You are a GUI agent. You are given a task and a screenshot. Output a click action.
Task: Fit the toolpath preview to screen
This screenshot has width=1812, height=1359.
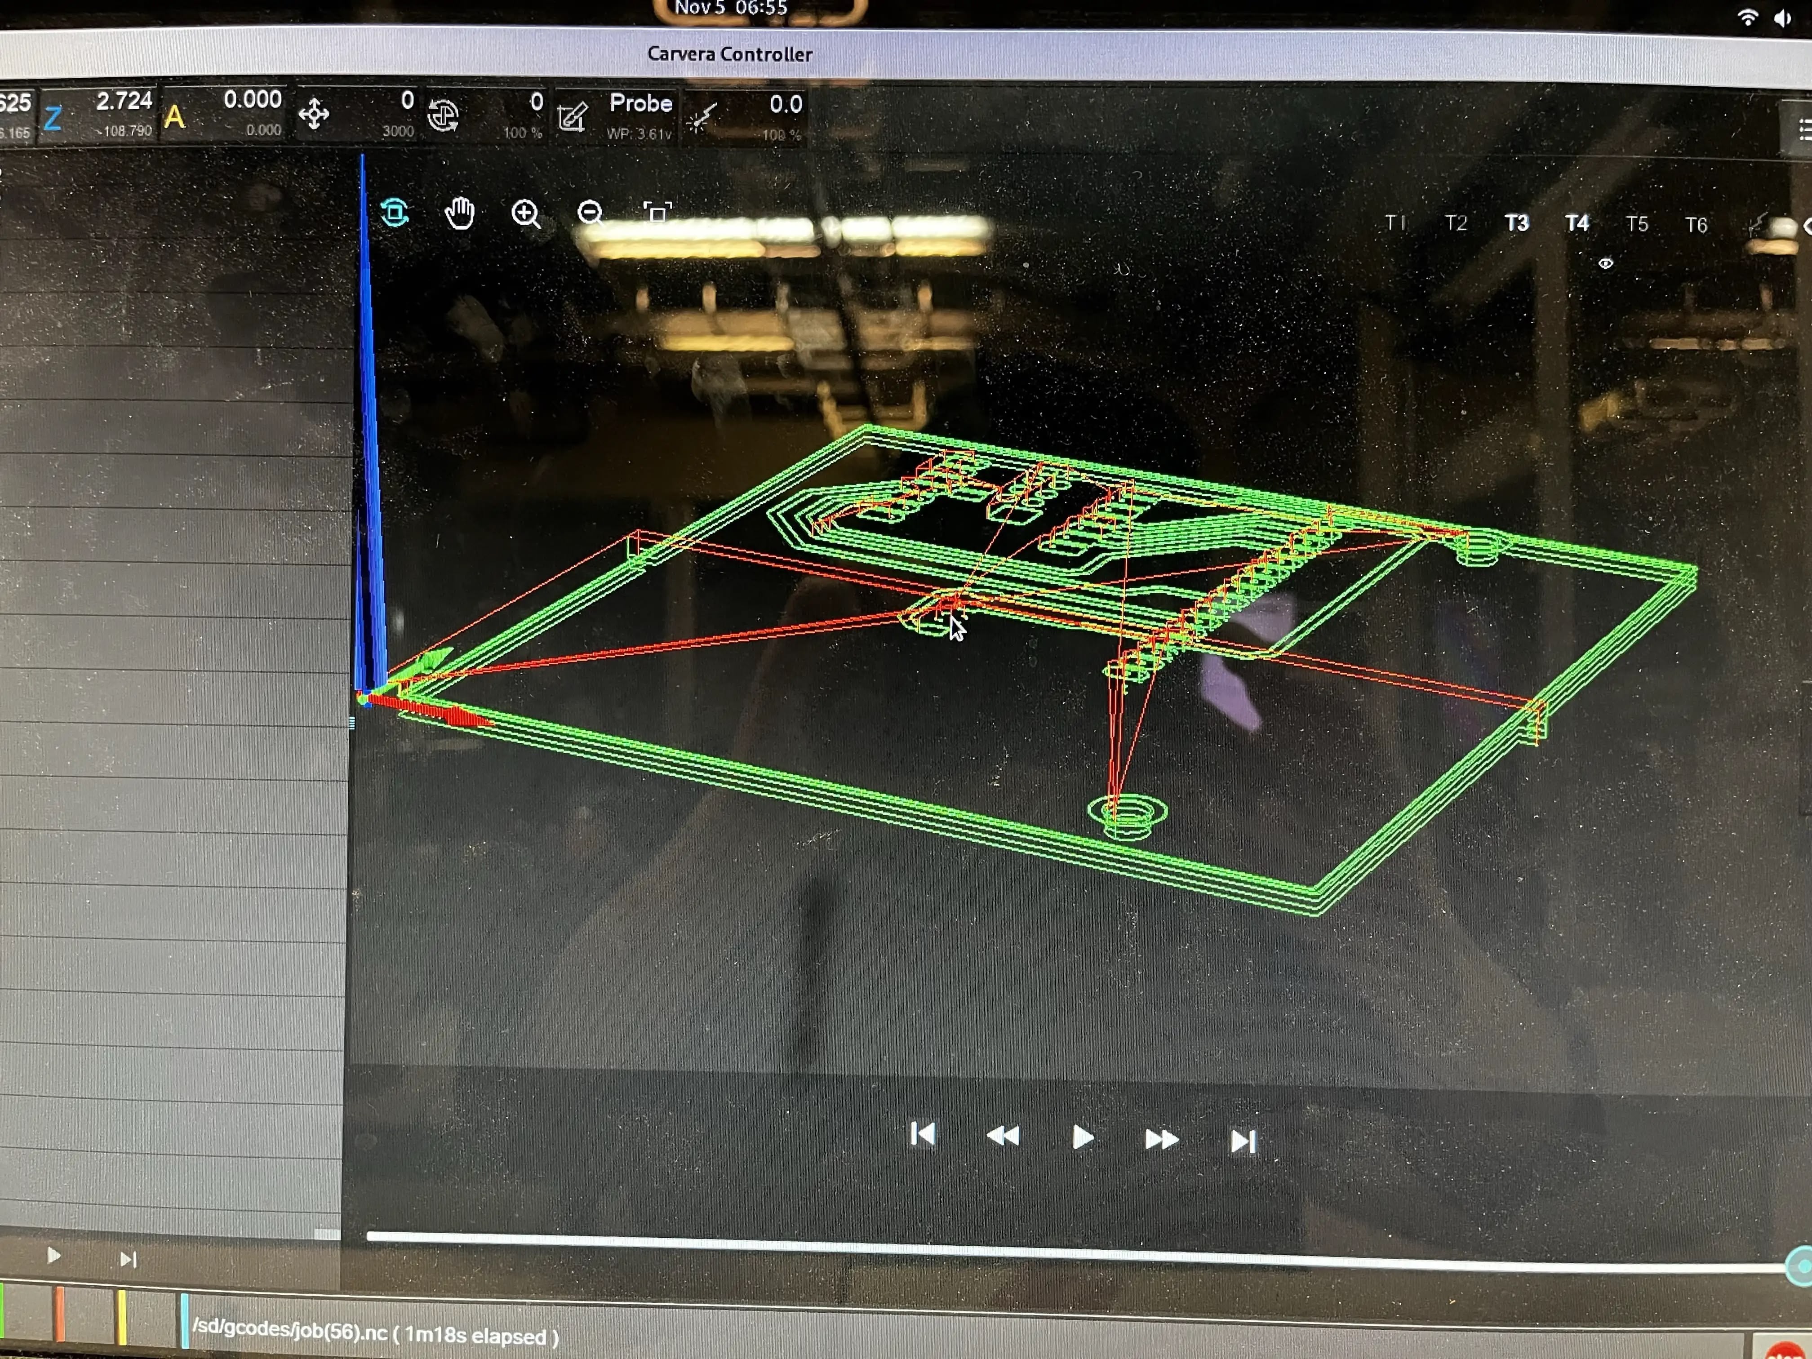659,211
